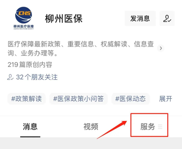
Task: Click the menu lines icon beside 服务
Action: 160,127
